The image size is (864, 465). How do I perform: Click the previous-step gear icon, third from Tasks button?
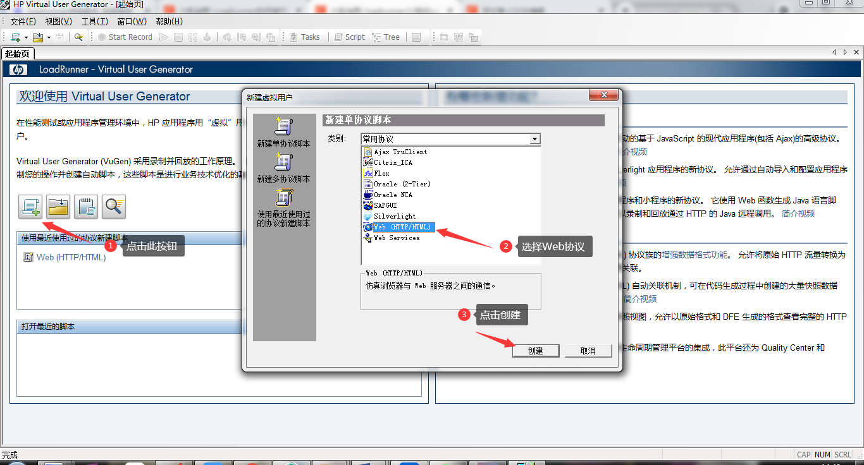(x=242, y=37)
